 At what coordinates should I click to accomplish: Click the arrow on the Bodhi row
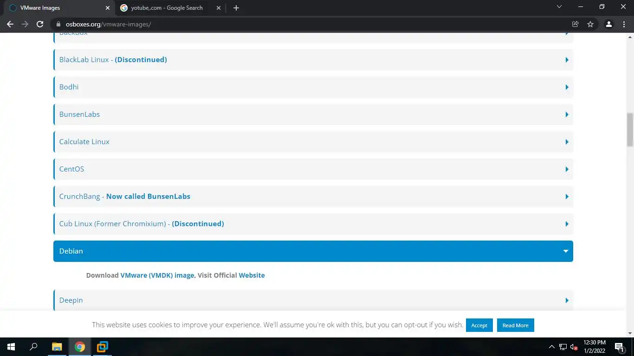567,87
